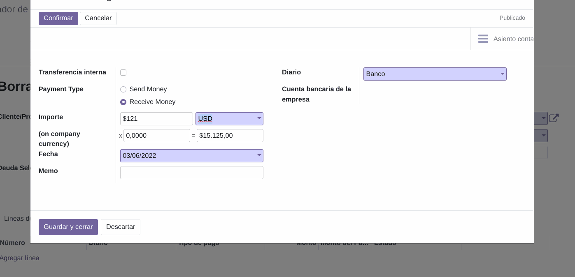Click the Confirmar button
The height and width of the screenshot is (277, 575).
pyautogui.click(x=58, y=18)
